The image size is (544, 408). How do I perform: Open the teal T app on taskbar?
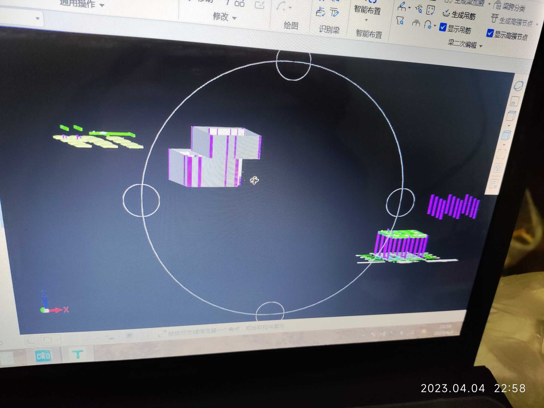point(78,354)
